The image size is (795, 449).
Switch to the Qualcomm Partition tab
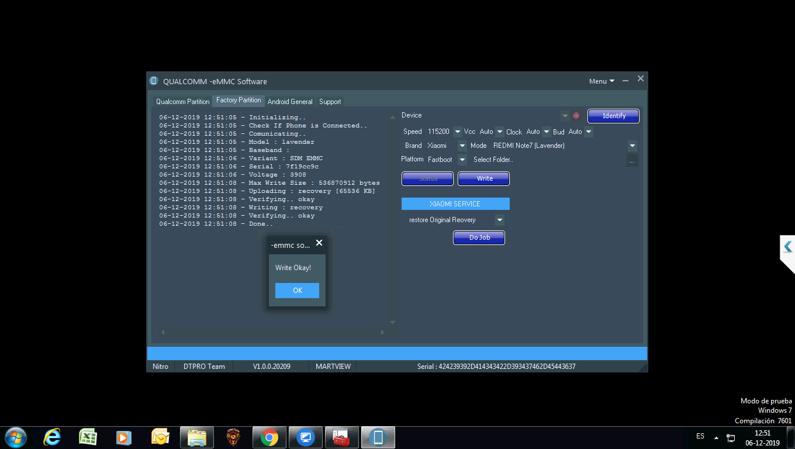tap(182, 102)
